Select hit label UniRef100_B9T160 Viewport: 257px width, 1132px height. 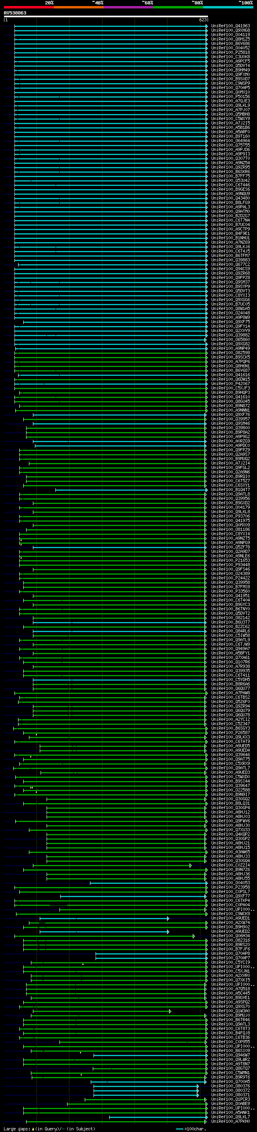coord(230,136)
